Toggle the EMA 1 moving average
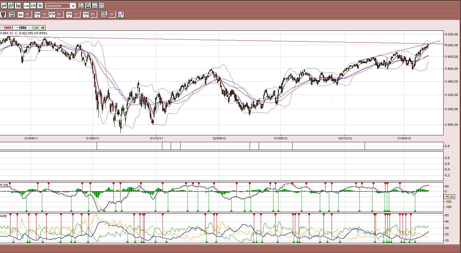This screenshot has height=253, width=461. (x=37, y=15)
